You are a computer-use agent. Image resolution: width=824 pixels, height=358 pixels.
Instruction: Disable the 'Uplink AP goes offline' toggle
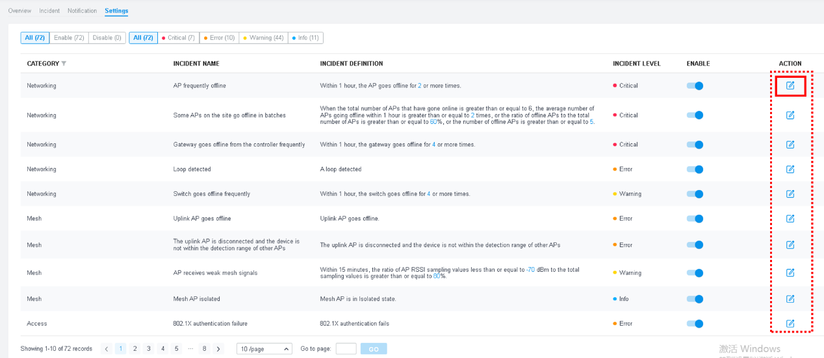tap(695, 219)
